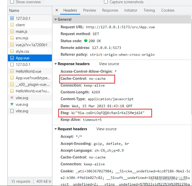Select the main.js request row
Viewport: 192px width, 186px height.
click(30, 32)
